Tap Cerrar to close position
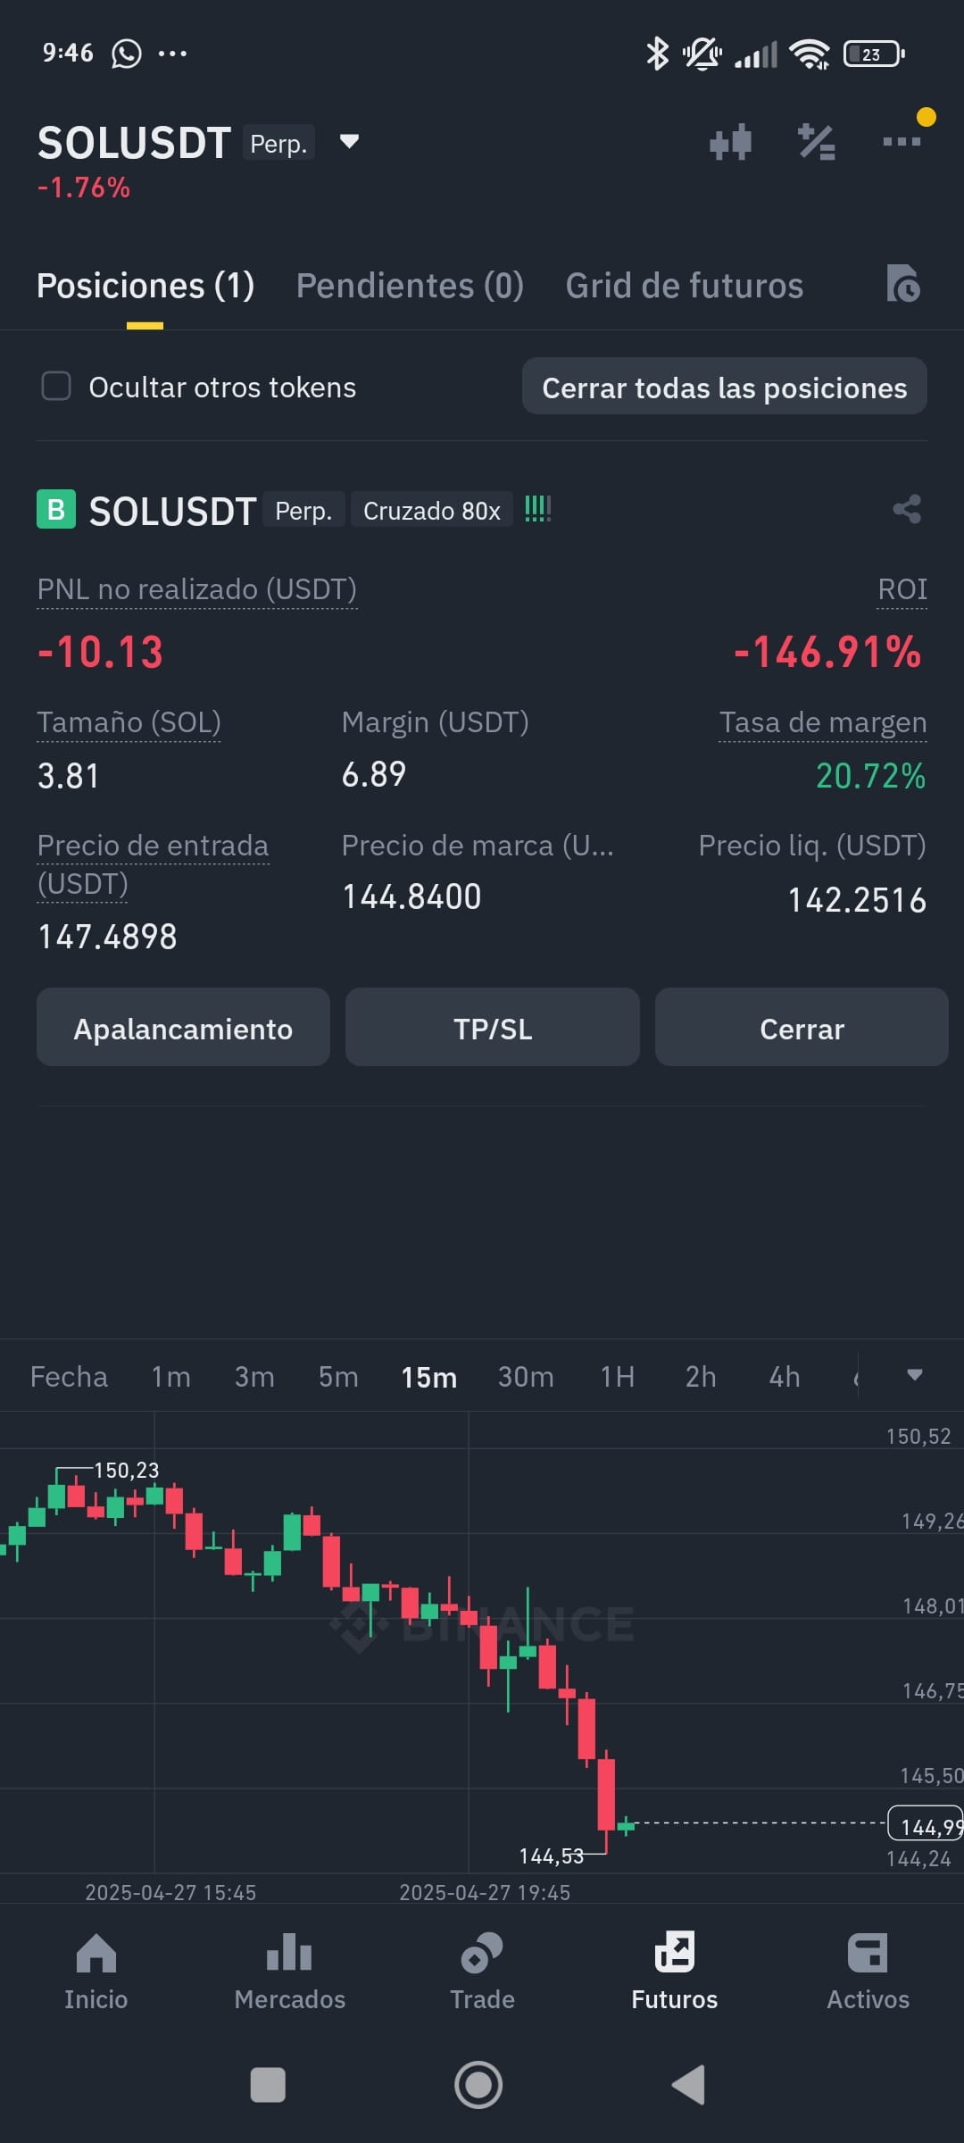Image resolution: width=964 pixels, height=2143 pixels. (x=802, y=1028)
